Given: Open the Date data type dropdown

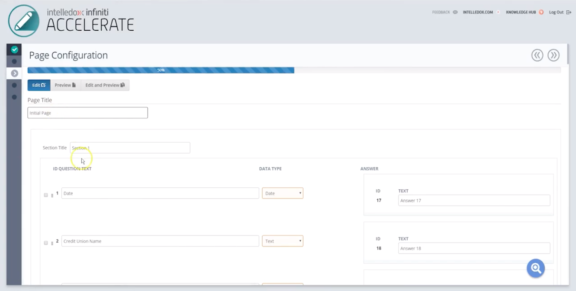Looking at the screenshot, I should point(283,193).
